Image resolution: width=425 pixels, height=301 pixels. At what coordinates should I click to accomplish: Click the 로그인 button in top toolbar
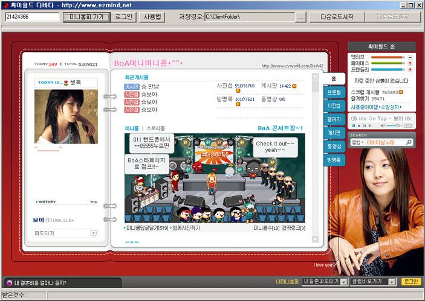pyautogui.click(x=123, y=17)
